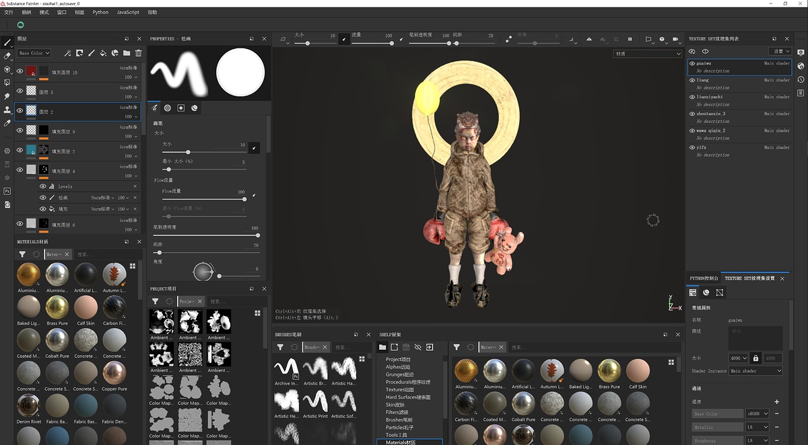Open the texture size 4096 dropdown
The image size is (808, 445).
click(739, 358)
